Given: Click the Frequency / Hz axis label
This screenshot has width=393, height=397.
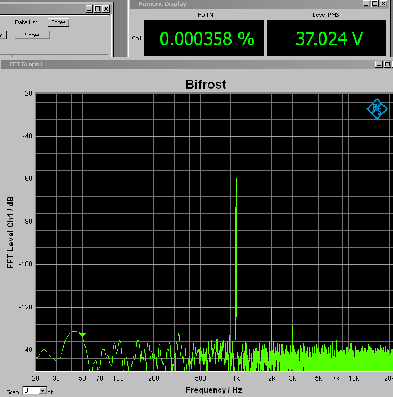Looking at the screenshot, I should [214, 390].
